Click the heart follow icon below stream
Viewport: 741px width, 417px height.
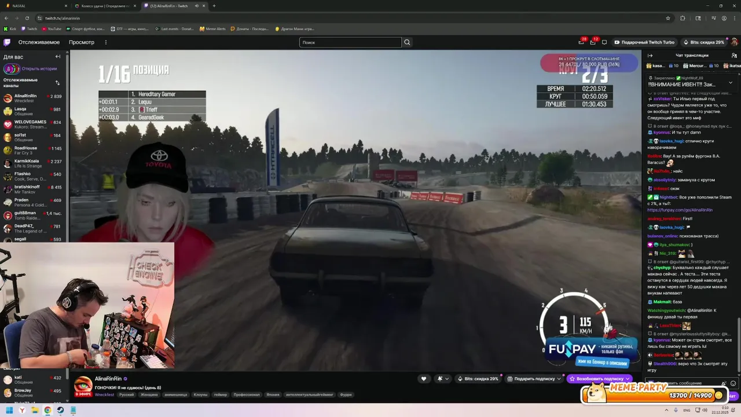click(x=423, y=379)
